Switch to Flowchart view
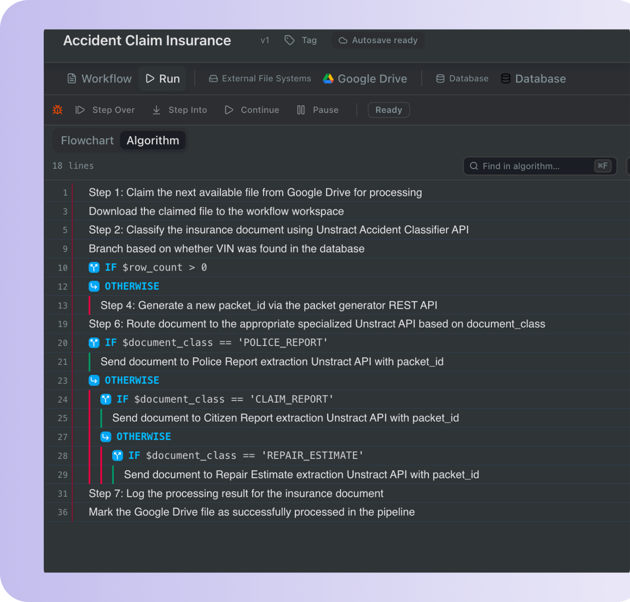This screenshot has width=630, height=602. [87, 140]
